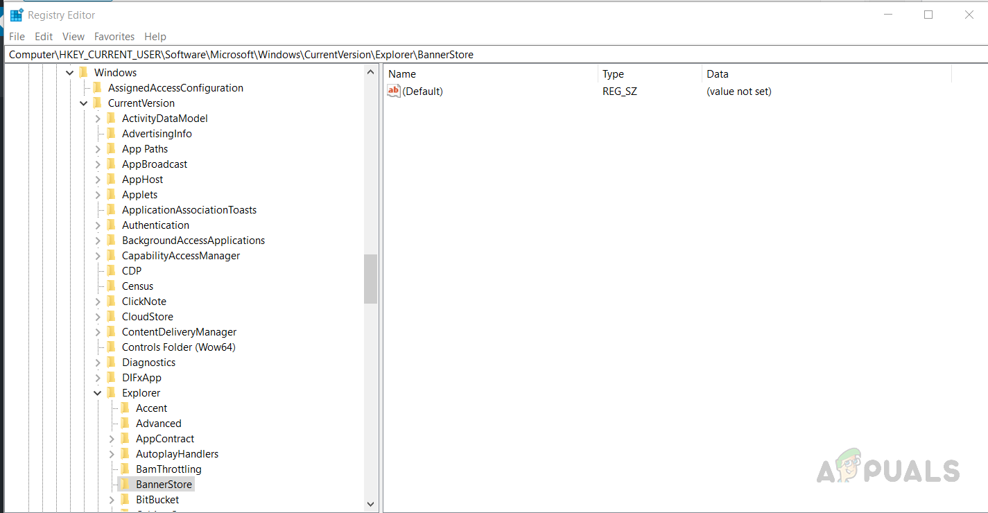The image size is (988, 513).
Task: Click the Applets folder icon
Action: coord(112,194)
